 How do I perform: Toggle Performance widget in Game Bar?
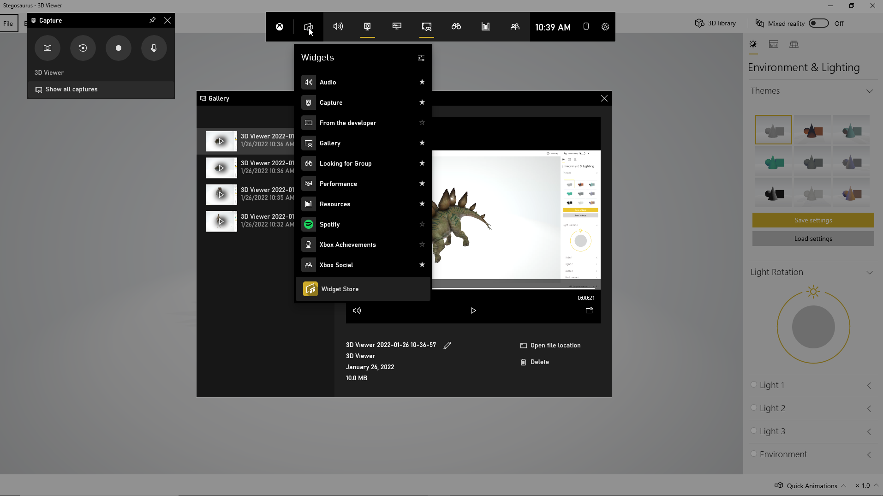tap(397, 27)
